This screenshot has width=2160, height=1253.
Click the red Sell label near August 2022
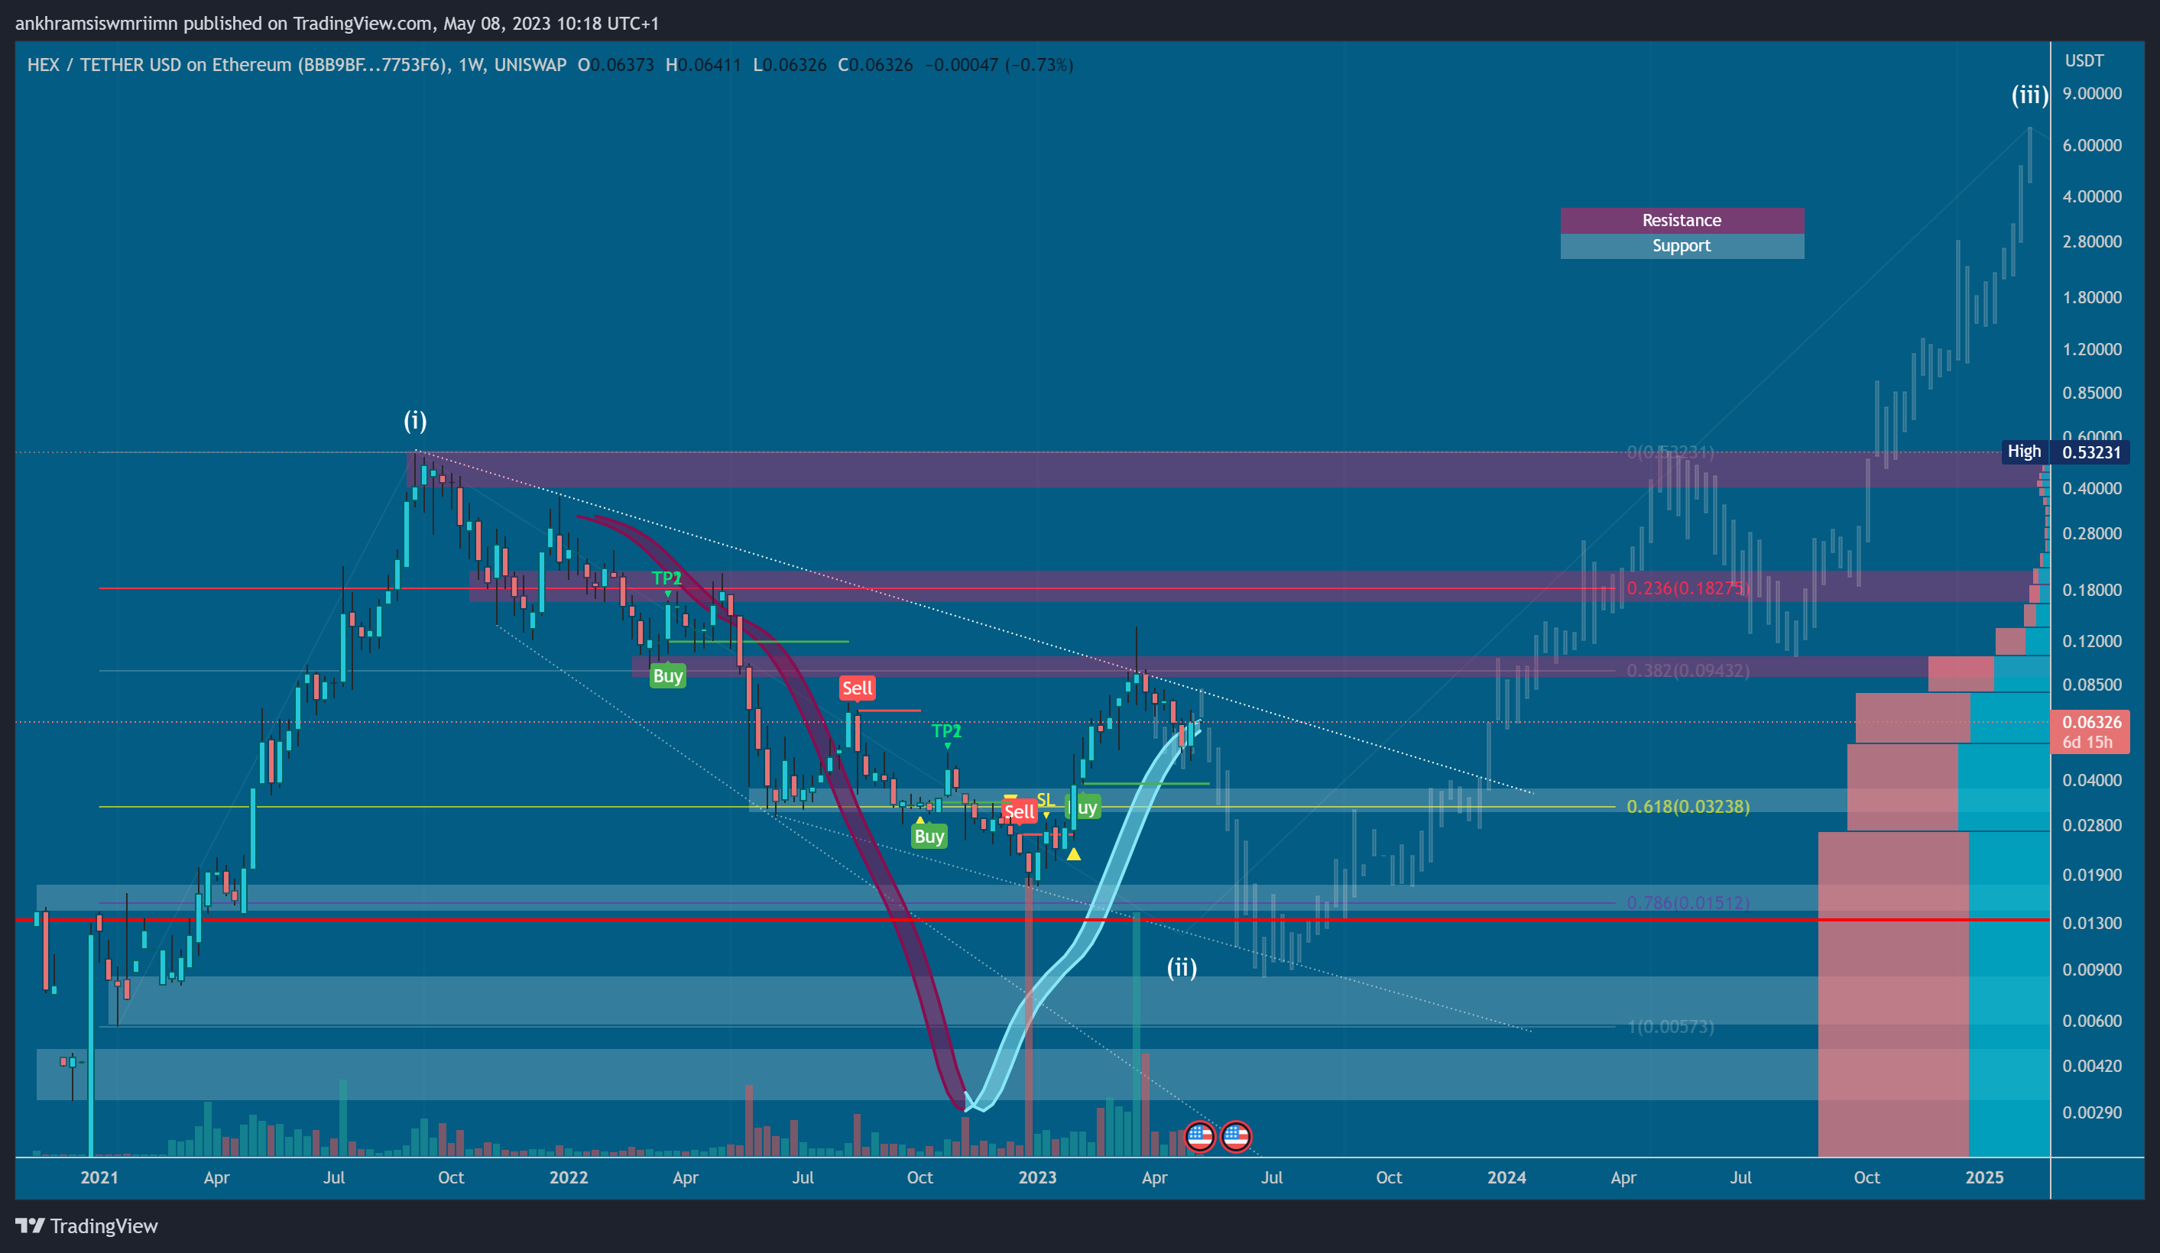(857, 688)
